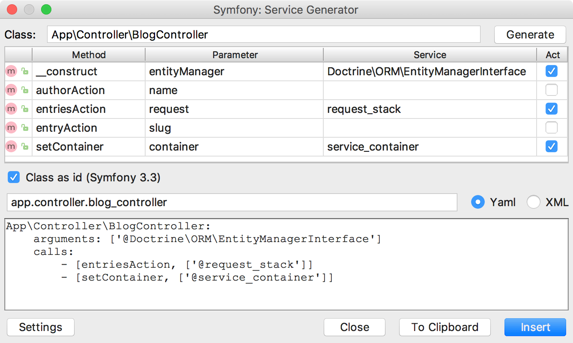Uncheck Class as id (Symfony 3.3)
573x343 pixels.
point(13,177)
